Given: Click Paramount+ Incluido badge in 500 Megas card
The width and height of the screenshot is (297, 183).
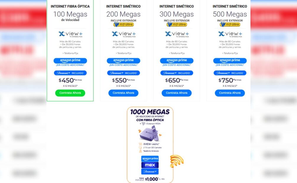Looking at the screenshot, I should point(230,73).
